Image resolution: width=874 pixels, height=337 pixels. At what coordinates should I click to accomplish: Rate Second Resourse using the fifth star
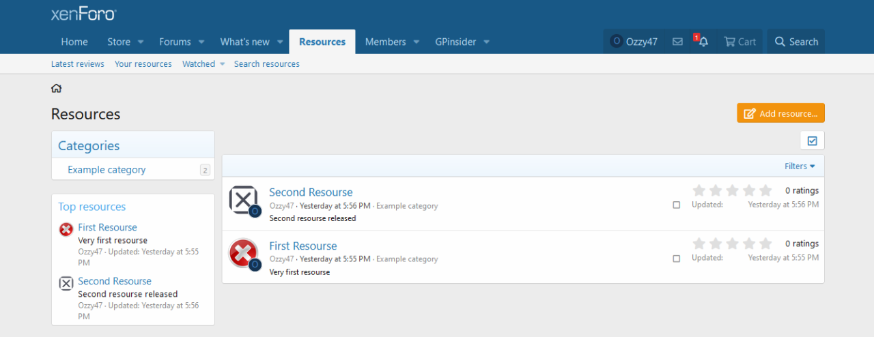coord(765,190)
